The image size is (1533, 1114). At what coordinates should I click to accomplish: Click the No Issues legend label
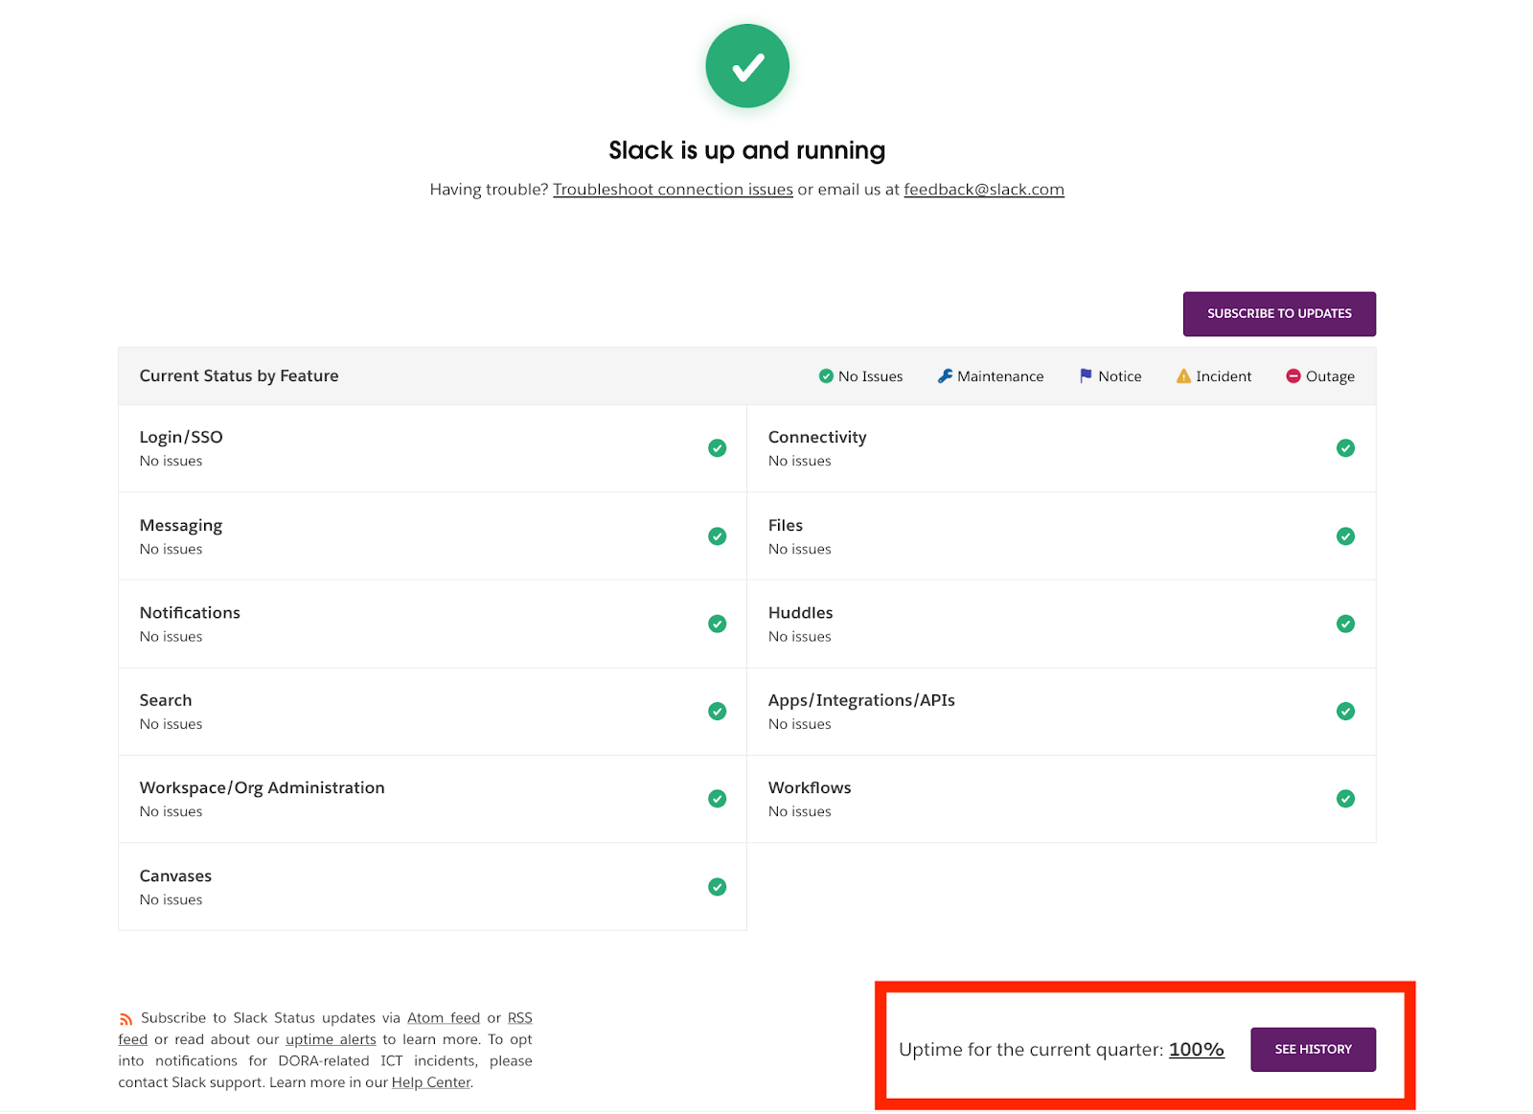[870, 376]
